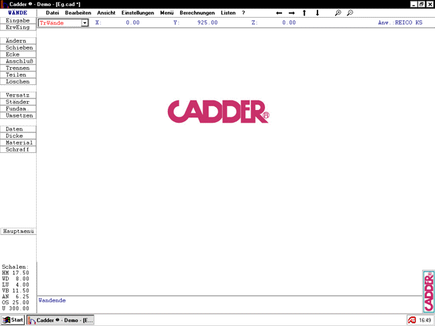This screenshot has height=326, width=435.
Task: Click the up arrow pan icon
Action: point(304,13)
